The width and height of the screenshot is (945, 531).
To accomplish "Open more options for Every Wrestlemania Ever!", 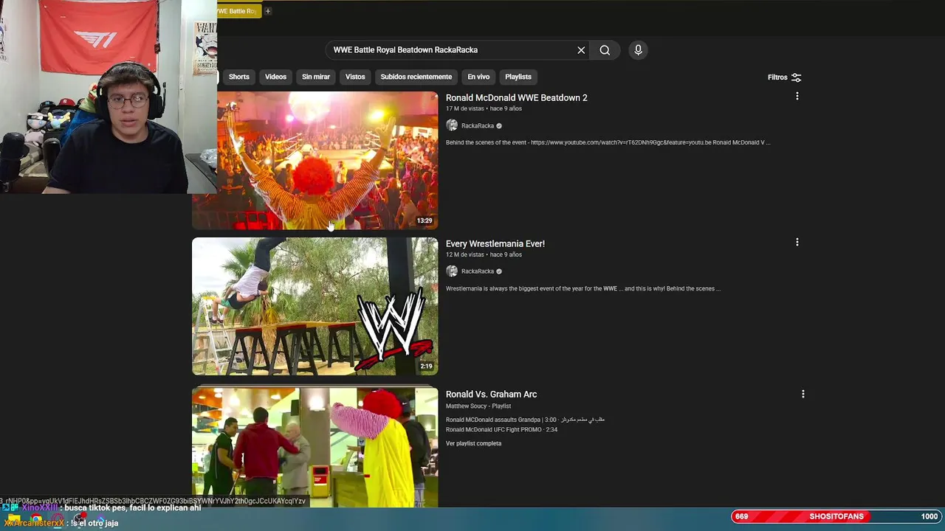I will point(797,243).
